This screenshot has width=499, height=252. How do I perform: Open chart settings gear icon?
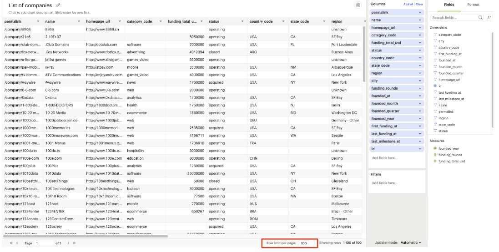pyautogui.click(x=358, y=5)
